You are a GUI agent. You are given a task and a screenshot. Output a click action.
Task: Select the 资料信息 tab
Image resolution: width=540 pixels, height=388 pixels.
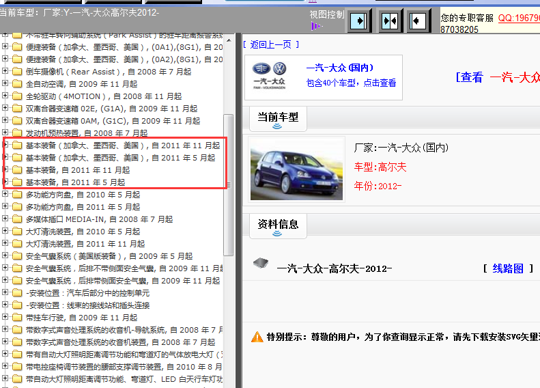pyautogui.click(x=278, y=226)
